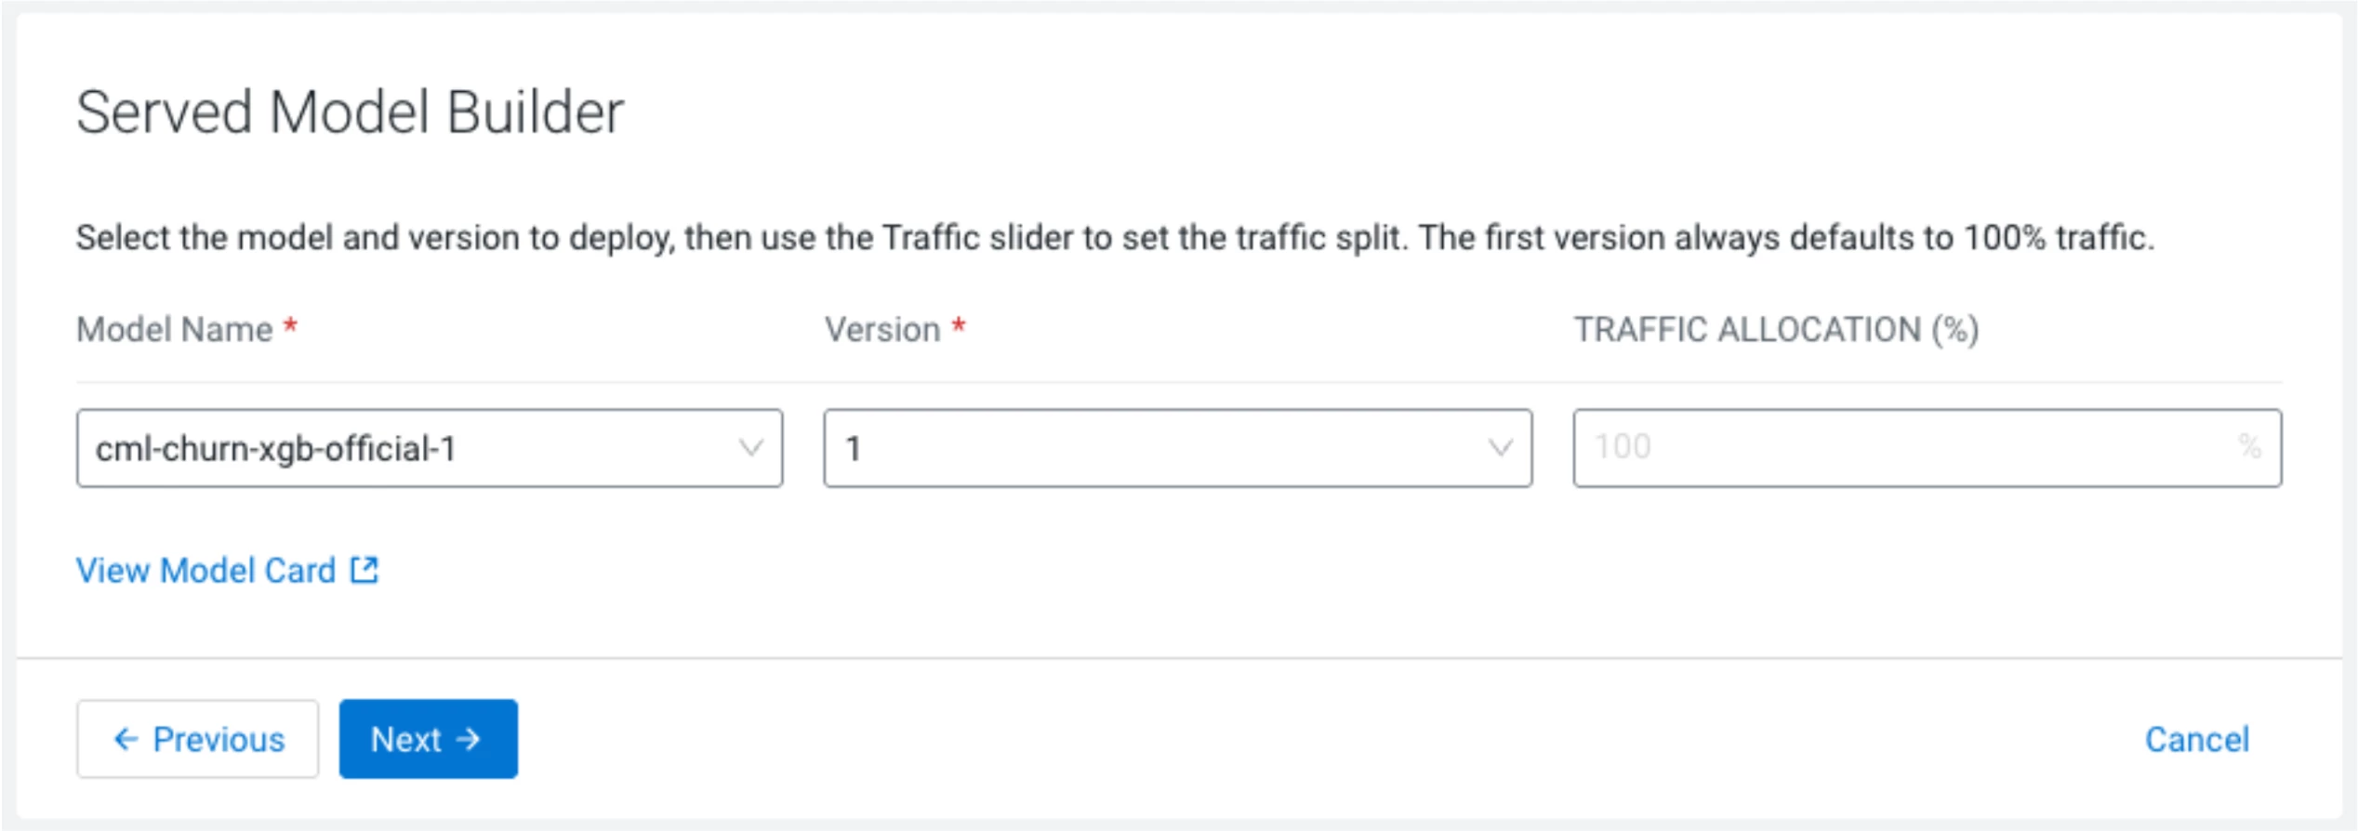Image resolution: width=2358 pixels, height=831 pixels.
Task: Click the chevron arrow in Version dropdown
Action: coord(1500,448)
